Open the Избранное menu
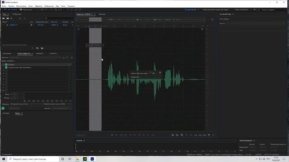The image size is (289, 162). (49, 6)
